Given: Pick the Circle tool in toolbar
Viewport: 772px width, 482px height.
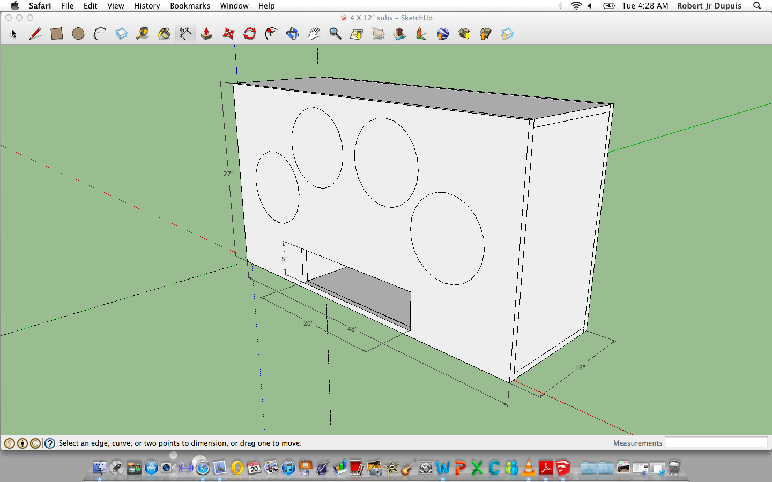Looking at the screenshot, I should pos(78,34).
